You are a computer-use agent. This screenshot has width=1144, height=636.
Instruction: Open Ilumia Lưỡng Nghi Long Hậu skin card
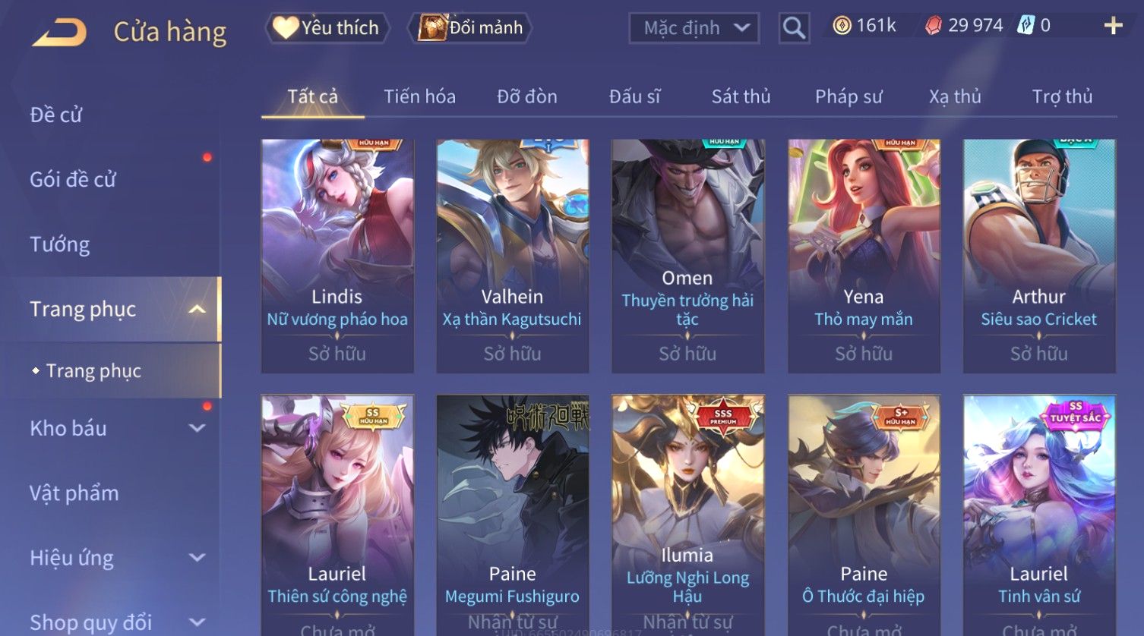click(687, 515)
